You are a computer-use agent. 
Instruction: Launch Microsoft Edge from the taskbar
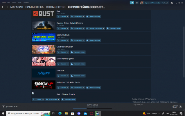point(60,113)
